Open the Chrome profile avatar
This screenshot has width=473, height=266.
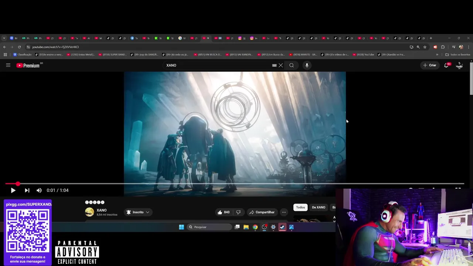tap(461, 47)
